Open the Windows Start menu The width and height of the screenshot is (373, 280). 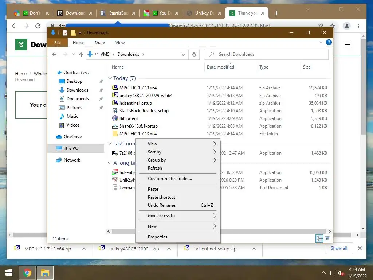9,273
